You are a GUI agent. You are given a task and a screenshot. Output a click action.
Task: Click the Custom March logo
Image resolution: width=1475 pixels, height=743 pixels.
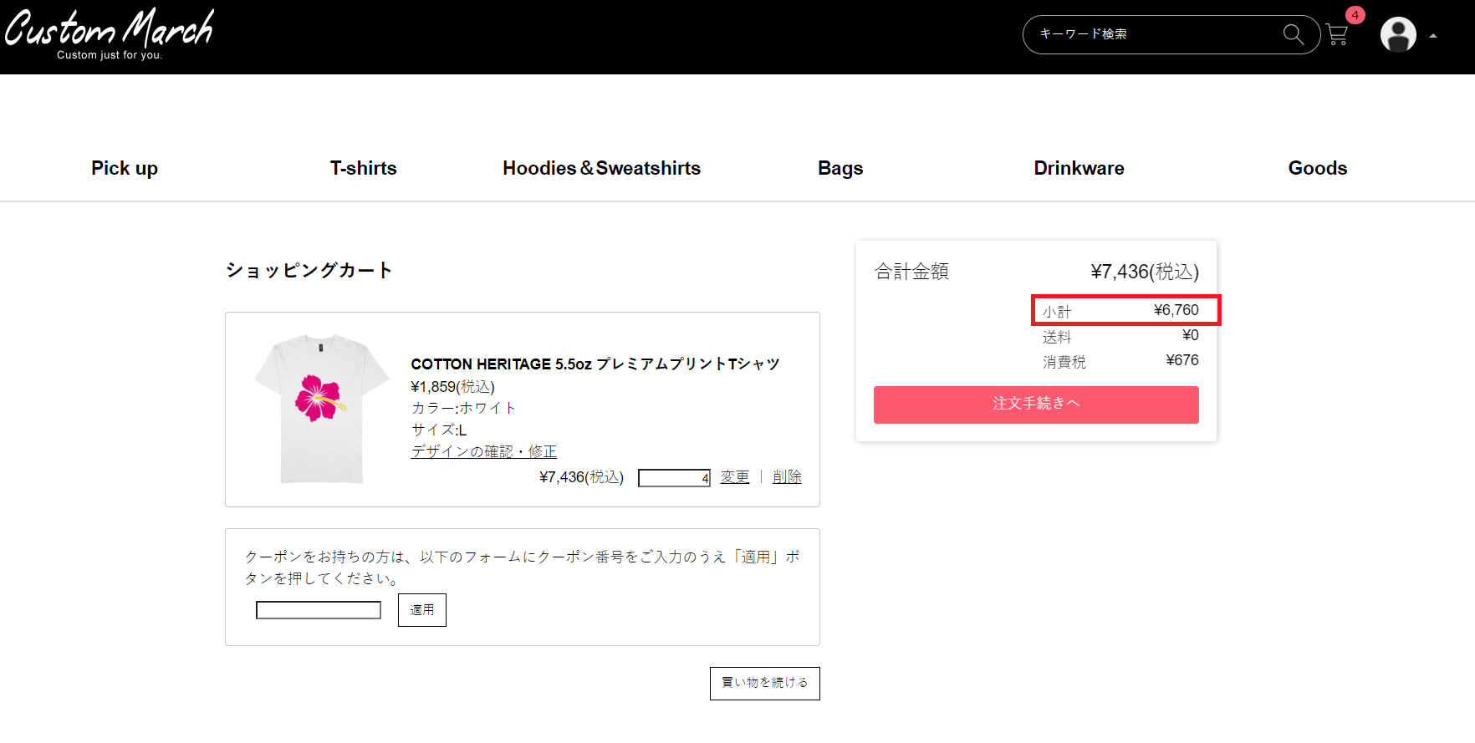tap(110, 34)
